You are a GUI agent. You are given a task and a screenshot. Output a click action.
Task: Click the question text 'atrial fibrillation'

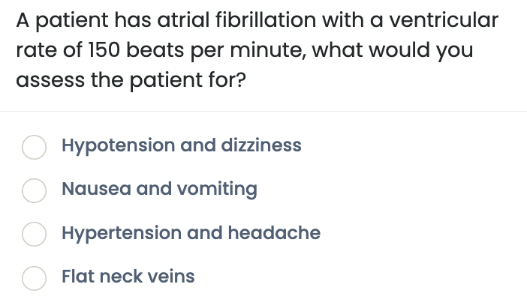coord(236,20)
